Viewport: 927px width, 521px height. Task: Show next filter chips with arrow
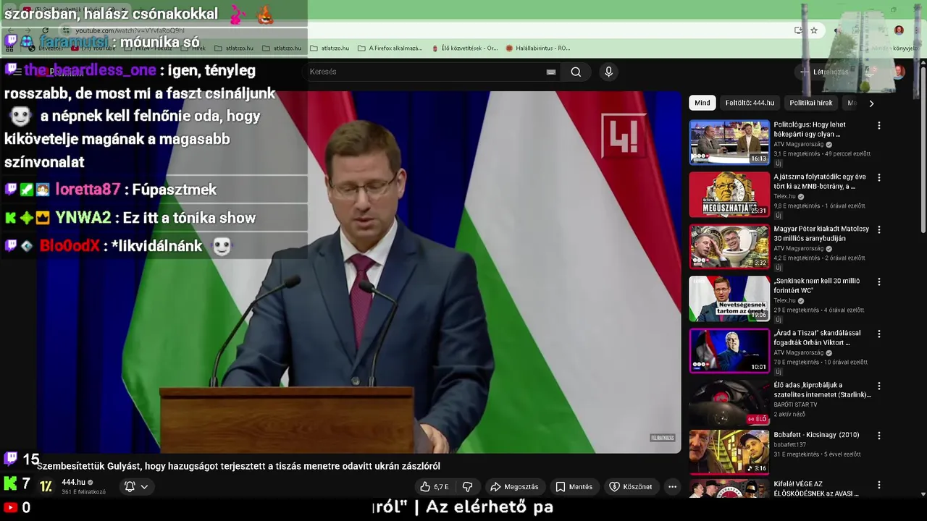point(871,103)
